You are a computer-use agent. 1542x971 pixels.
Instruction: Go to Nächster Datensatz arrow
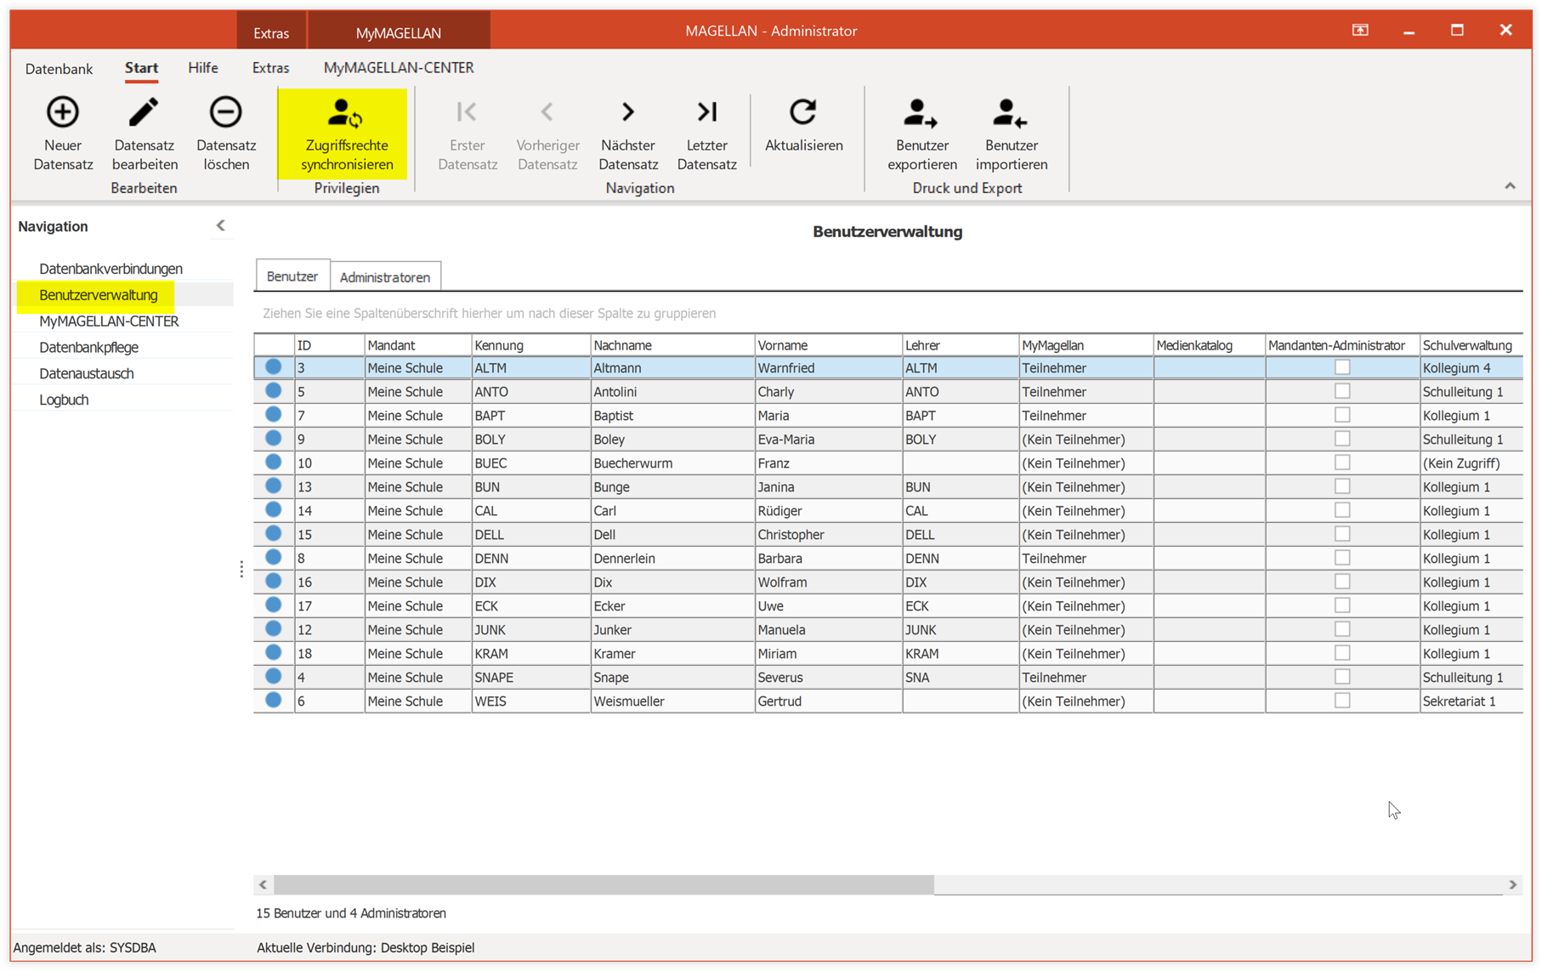click(627, 112)
